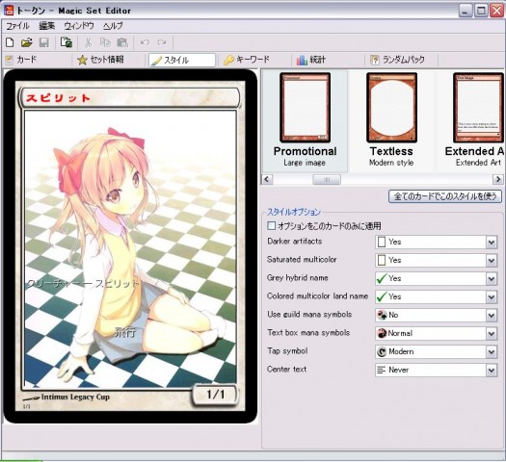Click the style list horizontal scrollbar thumb
The height and width of the screenshot is (462, 506).
point(327,179)
